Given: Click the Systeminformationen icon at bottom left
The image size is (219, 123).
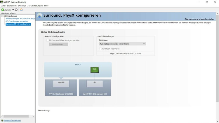Looking at the screenshot, I should (2, 120).
